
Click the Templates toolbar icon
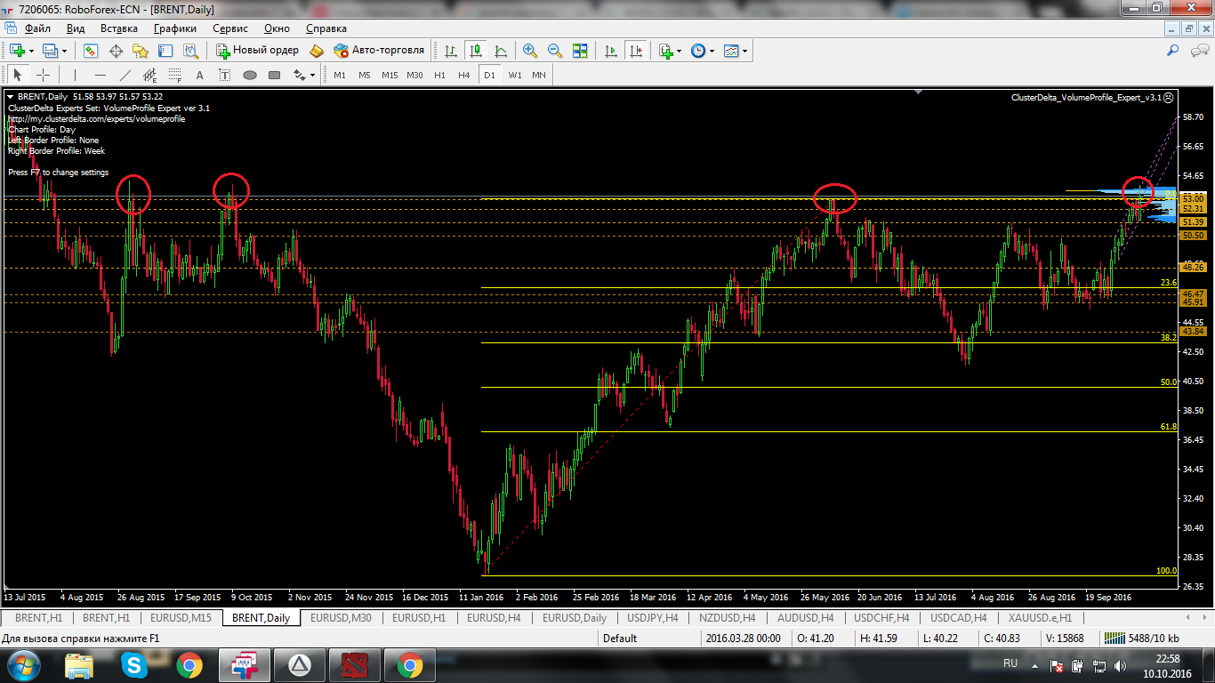[730, 51]
